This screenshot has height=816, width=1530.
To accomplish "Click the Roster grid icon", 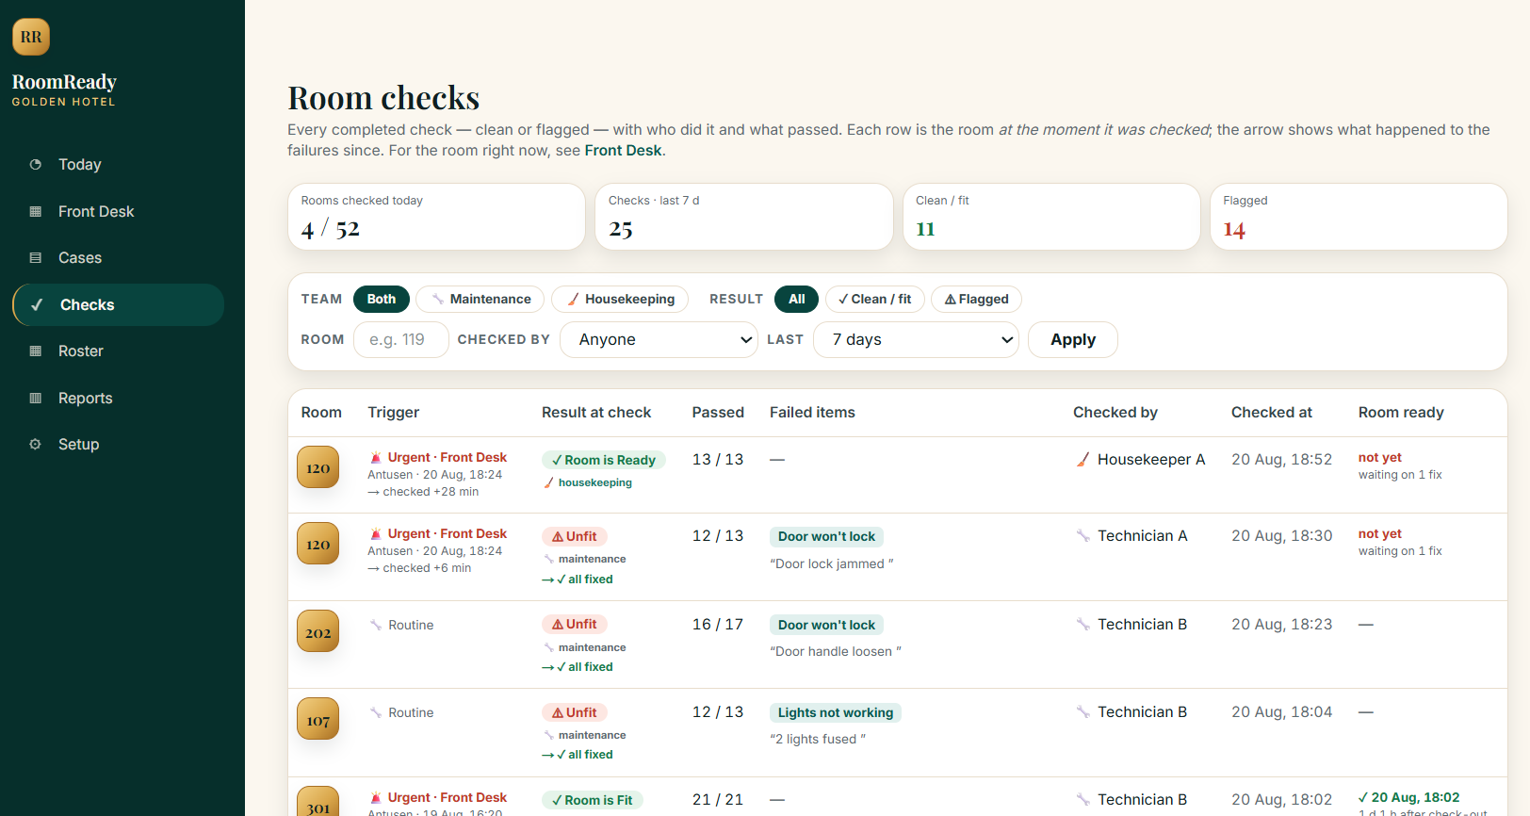I will [x=36, y=351].
